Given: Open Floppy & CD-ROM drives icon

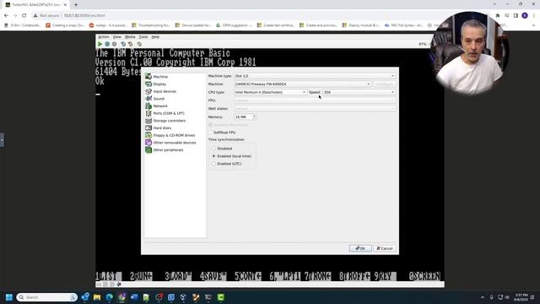Looking at the screenshot, I should [148, 135].
